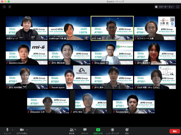Select the JXTG 松本理絵 video tile
The height and width of the screenshot is (135, 181).
[x=27, y=77]
